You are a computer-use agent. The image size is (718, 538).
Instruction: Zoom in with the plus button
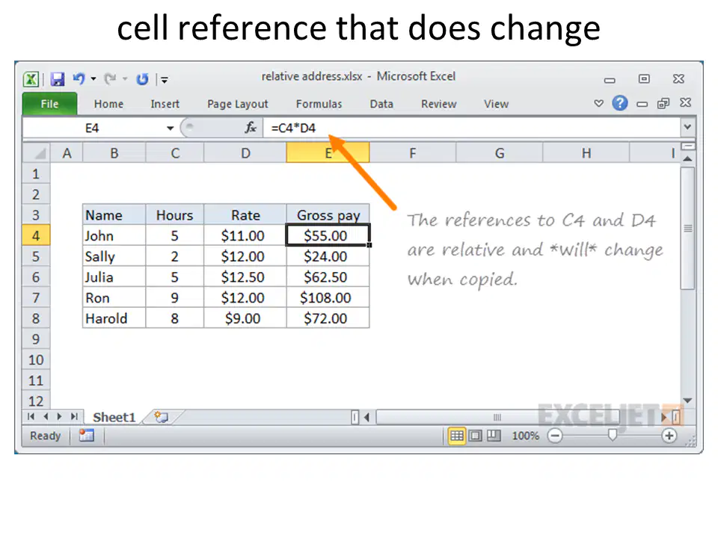[669, 436]
